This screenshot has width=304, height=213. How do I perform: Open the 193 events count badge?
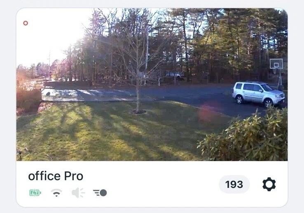tap(234, 184)
